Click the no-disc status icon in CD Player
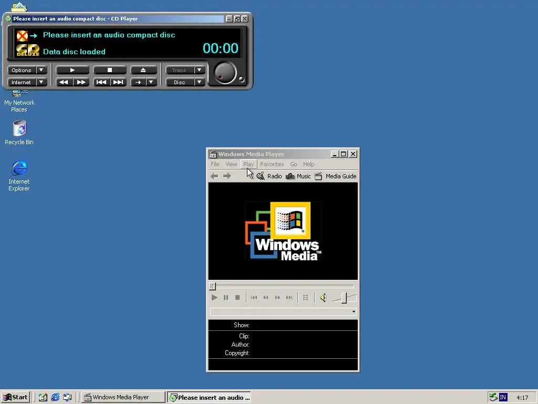 (22, 36)
